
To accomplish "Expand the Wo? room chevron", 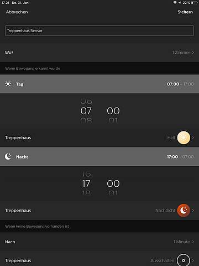I will coord(193,53).
